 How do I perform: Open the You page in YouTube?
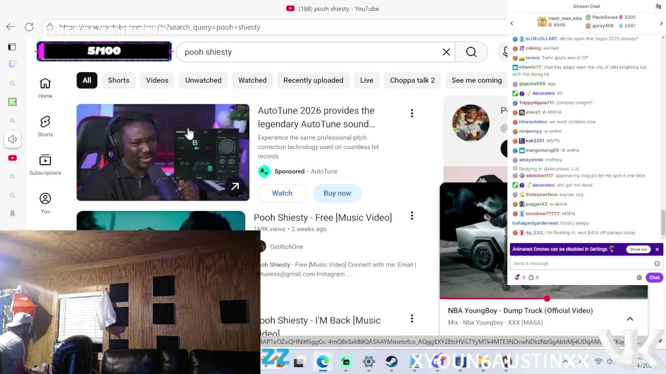click(x=45, y=203)
